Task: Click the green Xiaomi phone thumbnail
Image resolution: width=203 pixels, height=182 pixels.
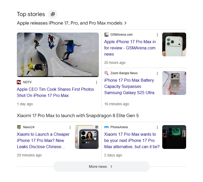Action: [174, 137]
